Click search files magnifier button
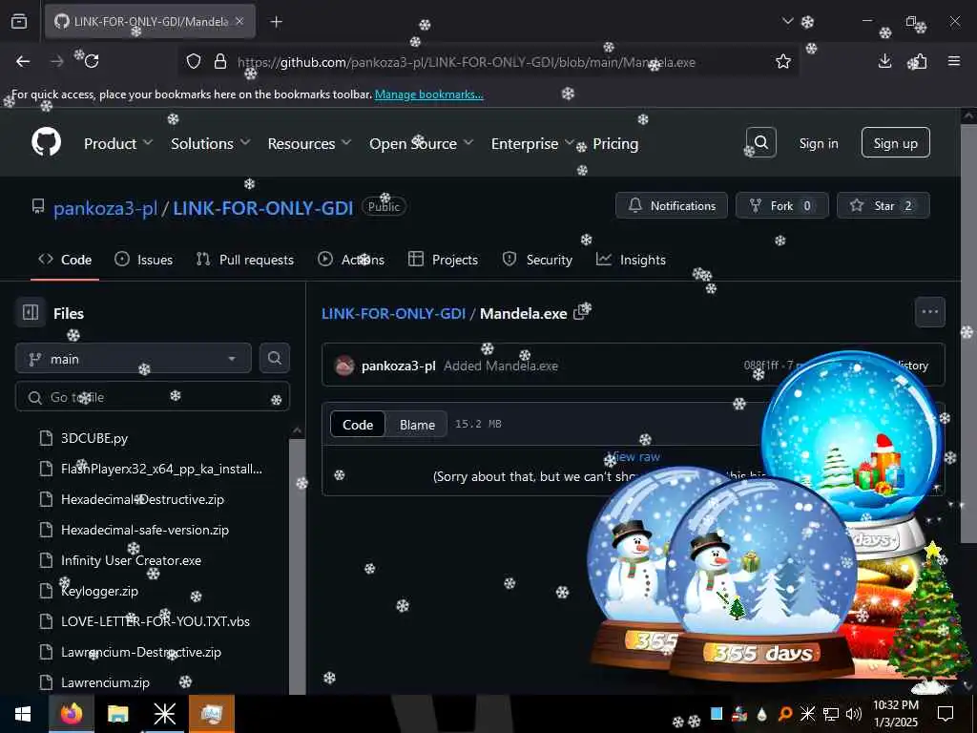This screenshot has width=977, height=733. coord(274,358)
